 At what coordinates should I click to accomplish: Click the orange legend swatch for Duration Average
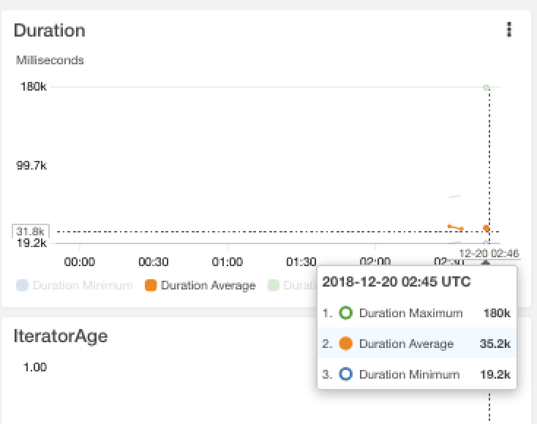(x=151, y=286)
